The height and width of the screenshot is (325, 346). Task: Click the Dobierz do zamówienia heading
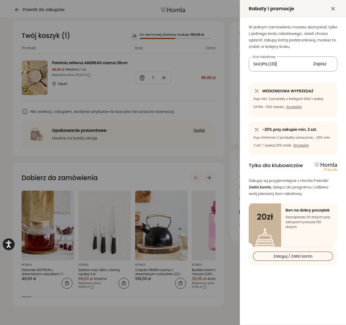pyautogui.click(x=59, y=178)
